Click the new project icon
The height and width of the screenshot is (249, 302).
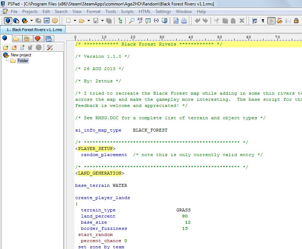(16, 21)
